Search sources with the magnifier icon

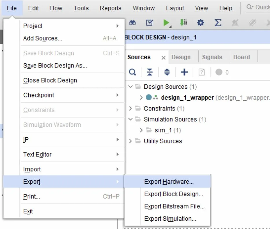coord(132,72)
